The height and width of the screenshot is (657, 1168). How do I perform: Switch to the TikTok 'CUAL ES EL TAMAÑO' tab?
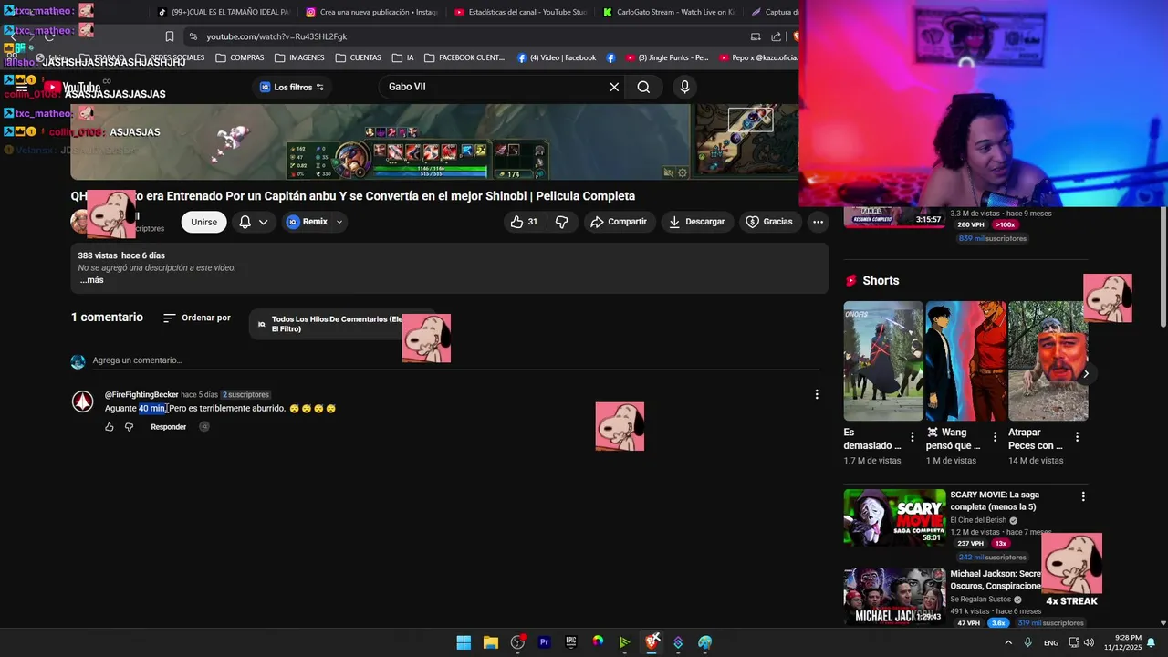click(x=224, y=13)
